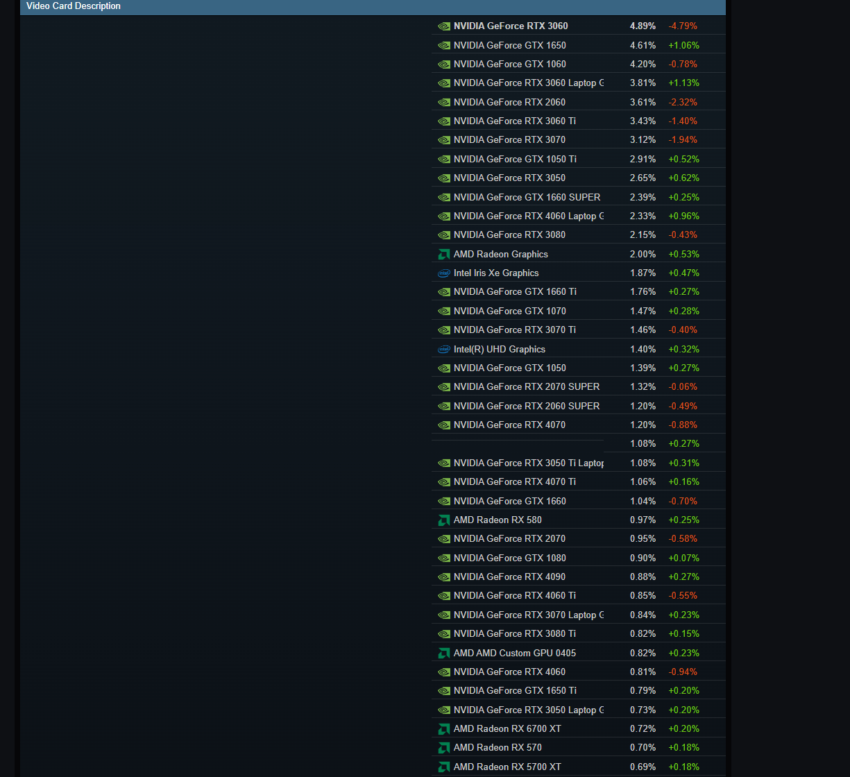The image size is (850, 777).
Task: Select the AMD Radeon RX 580 name
Action: [498, 520]
